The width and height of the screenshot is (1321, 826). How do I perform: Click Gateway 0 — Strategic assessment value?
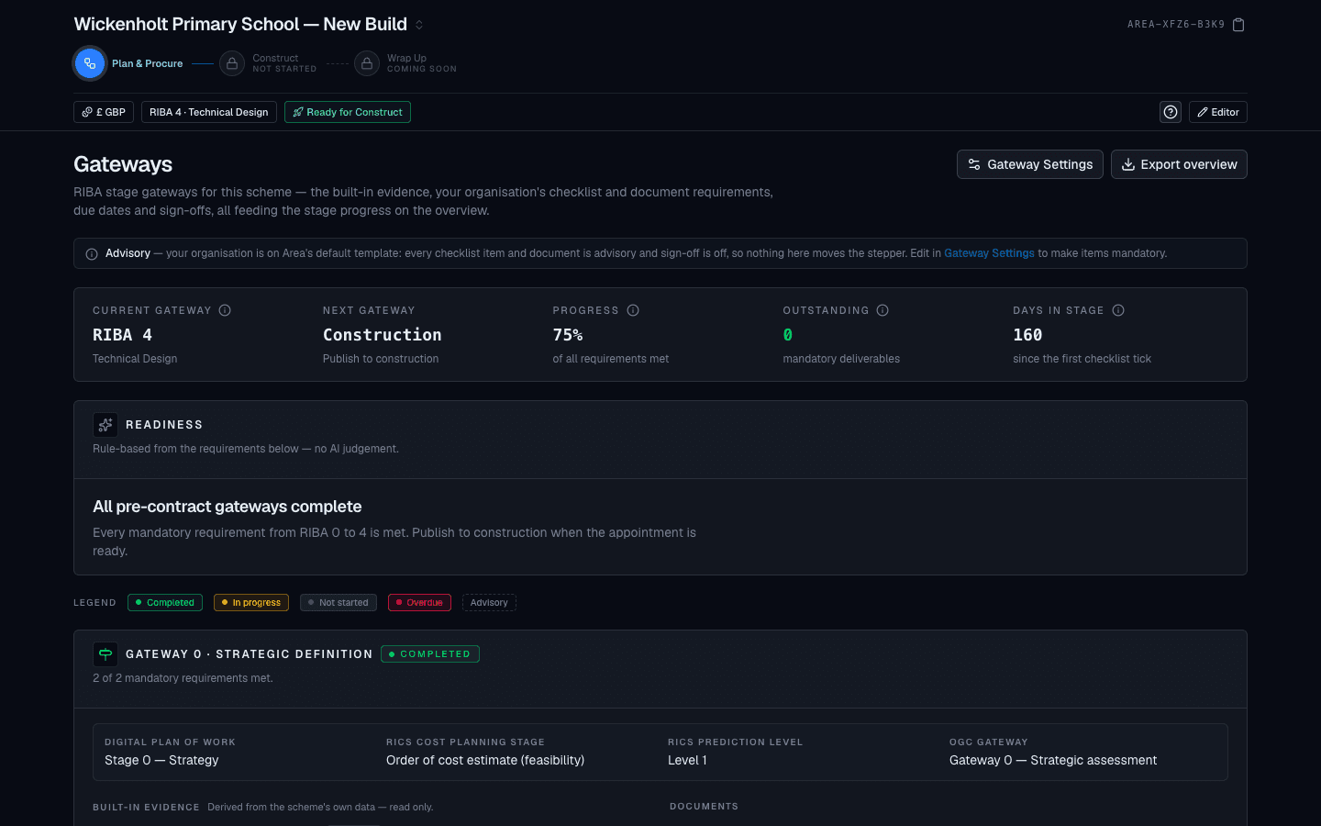pos(1053,760)
